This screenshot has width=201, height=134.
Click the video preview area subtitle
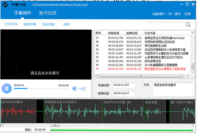45,73
